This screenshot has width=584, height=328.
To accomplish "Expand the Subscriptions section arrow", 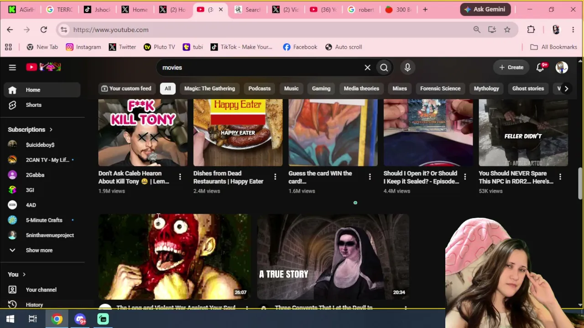I will pos(51,130).
